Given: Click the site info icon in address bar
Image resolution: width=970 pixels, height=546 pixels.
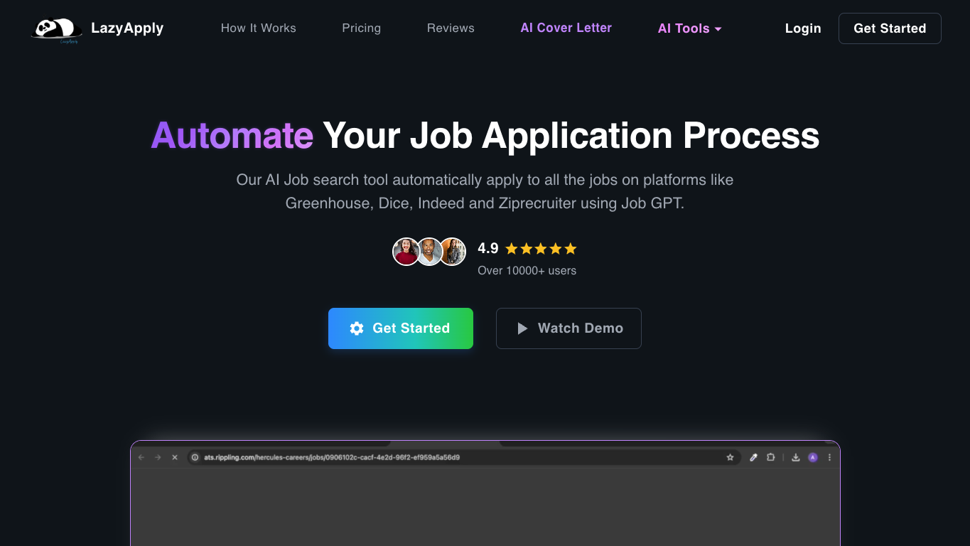Looking at the screenshot, I should pyautogui.click(x=195, y=458).
